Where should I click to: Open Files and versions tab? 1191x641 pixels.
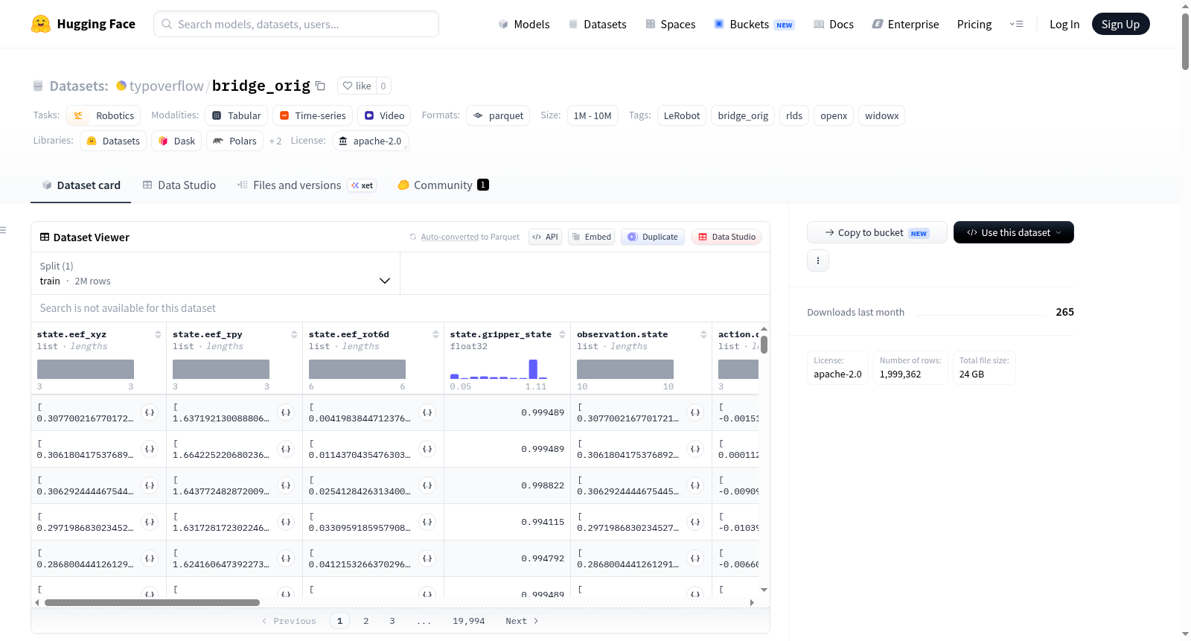click(307, 185)
